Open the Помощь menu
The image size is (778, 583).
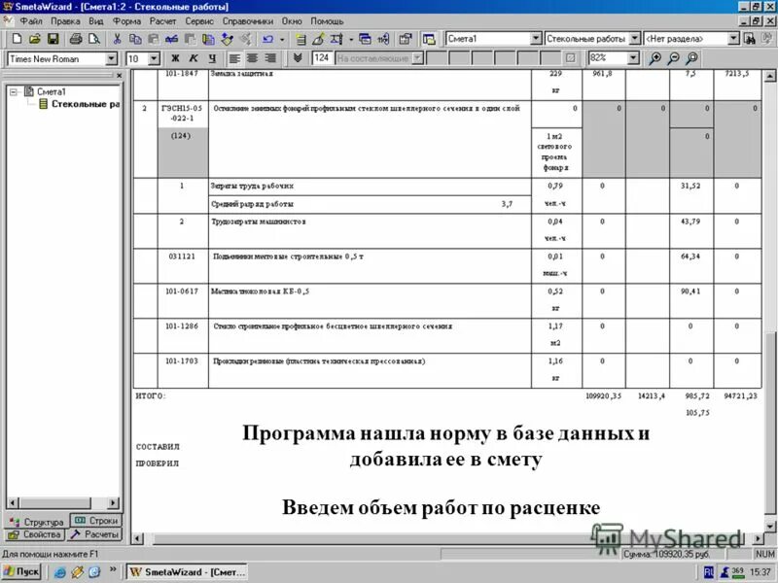(327, 21)
